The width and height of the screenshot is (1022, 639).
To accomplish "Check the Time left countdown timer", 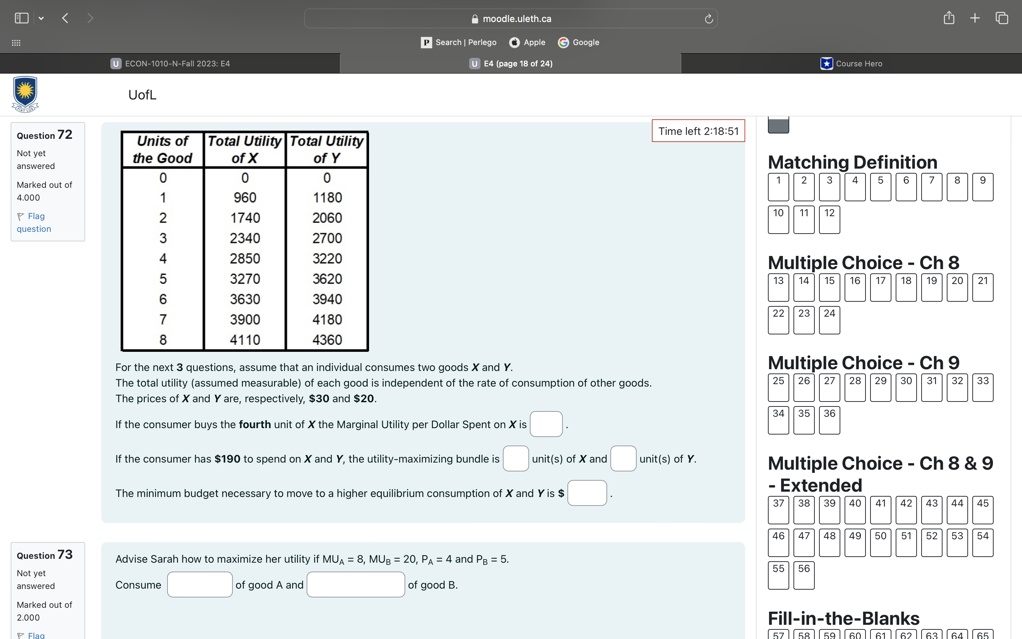I will pyautogui.click(x=698, y=131).
